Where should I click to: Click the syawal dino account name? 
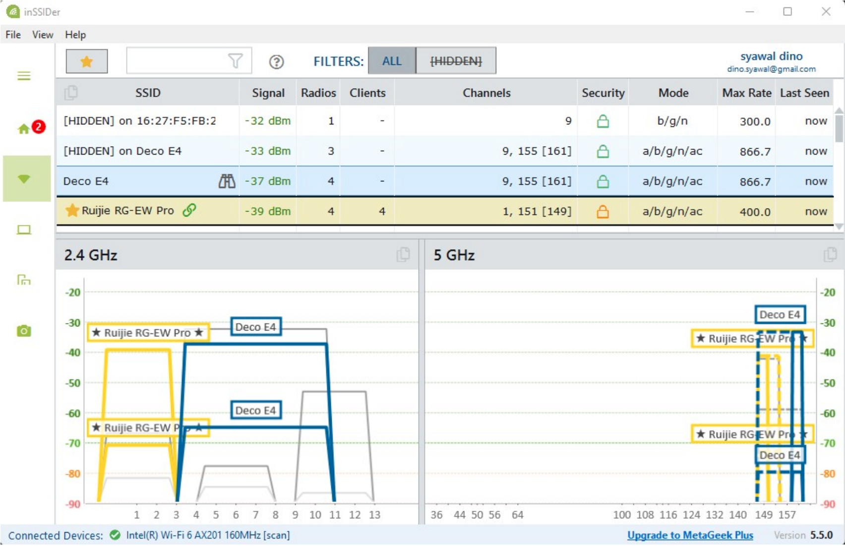[771, 56]
